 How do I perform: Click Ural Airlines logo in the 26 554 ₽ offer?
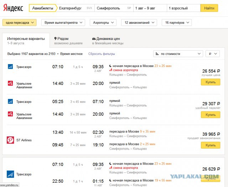click(x=10, y=83)
